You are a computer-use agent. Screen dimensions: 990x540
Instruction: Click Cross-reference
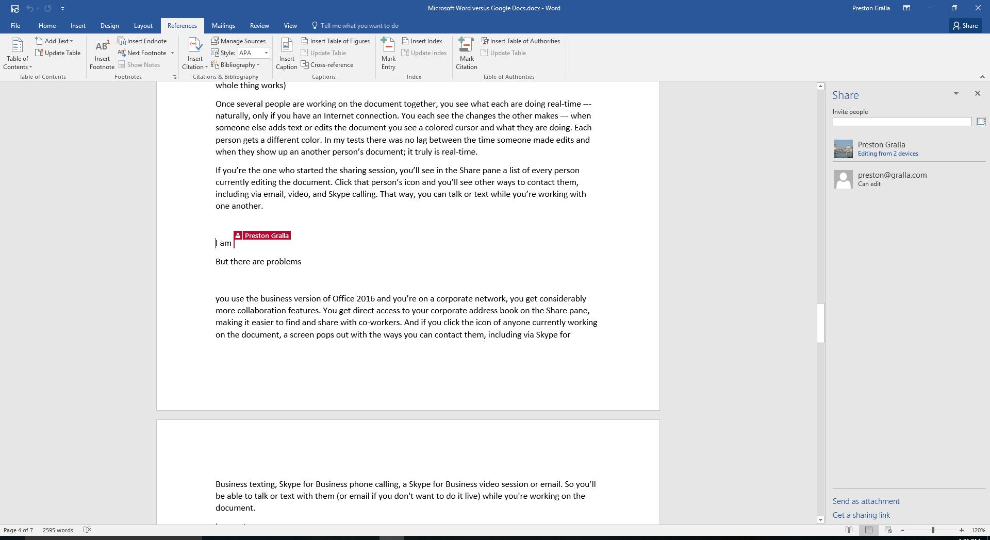click(327, 64)
